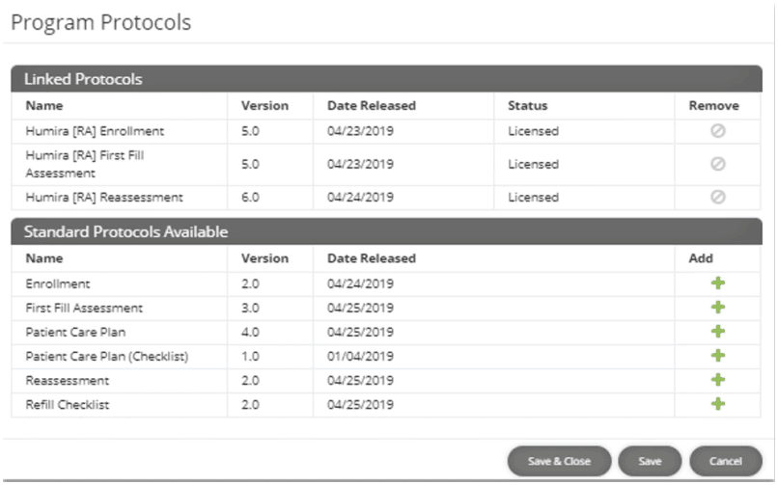Click the Program Protocols title
Screen dimensions: 778x485
[x=100, y=23]
